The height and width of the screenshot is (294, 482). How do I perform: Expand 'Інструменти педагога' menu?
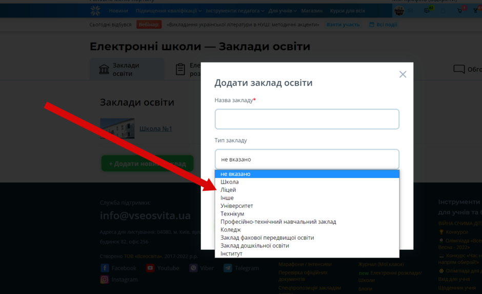coord(235,11)
